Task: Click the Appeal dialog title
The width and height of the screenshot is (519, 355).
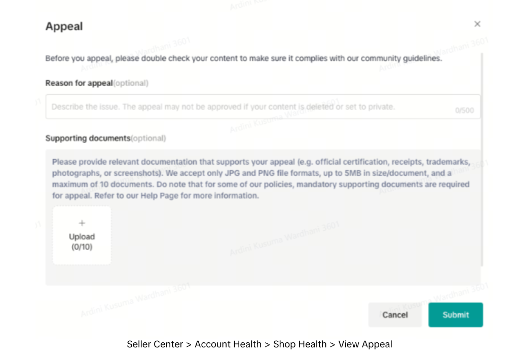Action: click(64, 26)
